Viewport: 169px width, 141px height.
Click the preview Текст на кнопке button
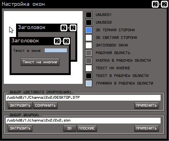click(x=40, y=62)
